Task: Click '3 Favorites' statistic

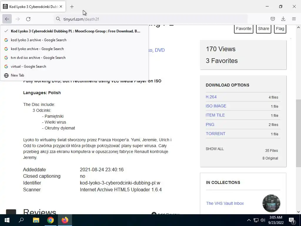Action: tap(222, 61)
